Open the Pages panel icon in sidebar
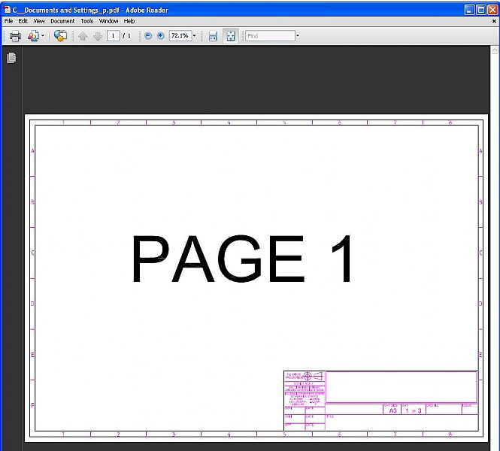This screenshot has height=451, width=500. point(11,58)
